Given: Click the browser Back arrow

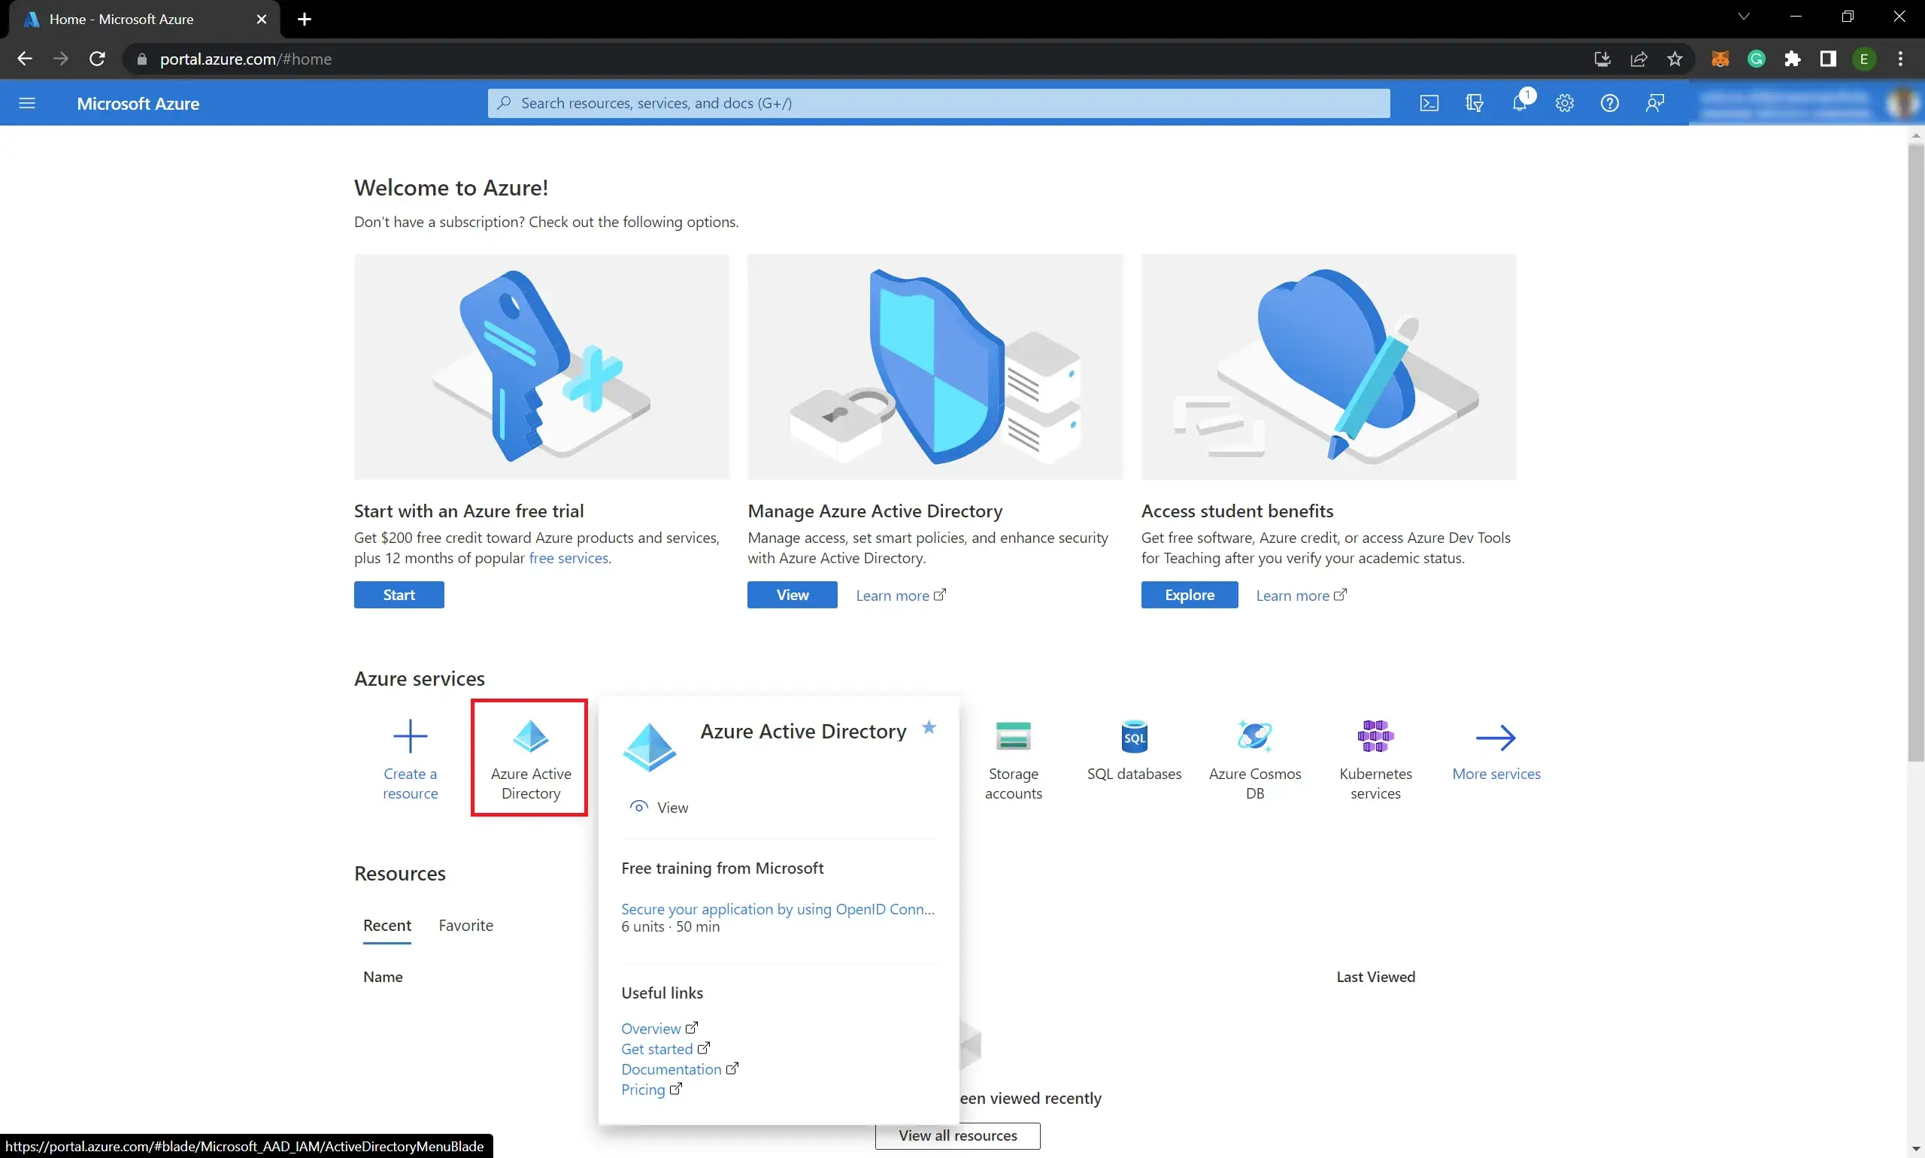Looking at the screenshot, I should [x=24, y=59].
